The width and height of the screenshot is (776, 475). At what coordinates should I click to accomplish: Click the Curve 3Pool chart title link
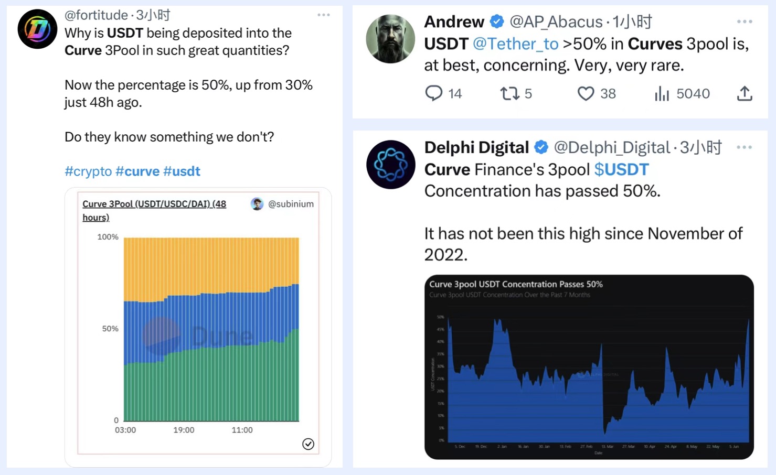pos(154,204)
